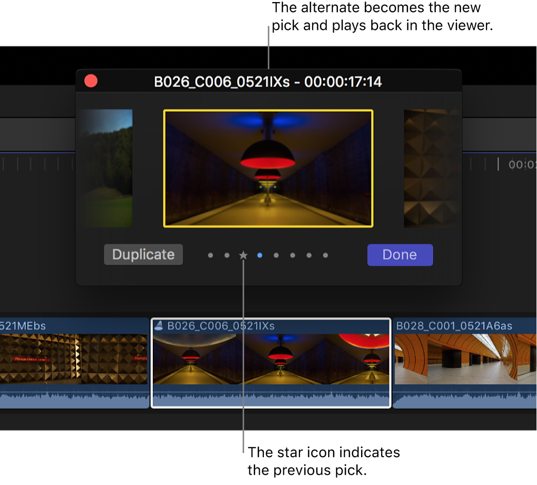Click the audition window title bar

[x=267, y=81]
